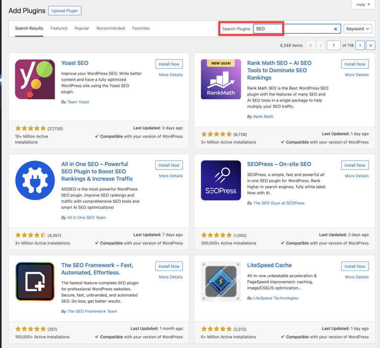Click the "10+ Million Active Installations" text
Screen dimensions: 380x348
(32, 139)
